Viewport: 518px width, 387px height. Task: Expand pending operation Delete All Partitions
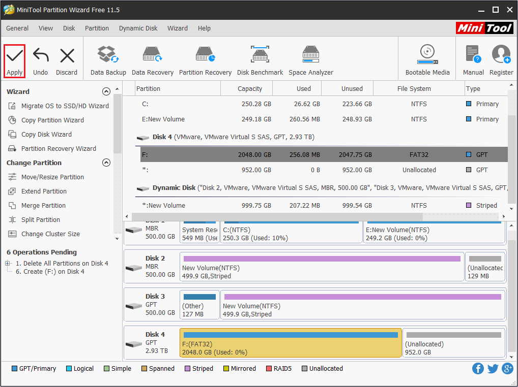tap(7, 264)
